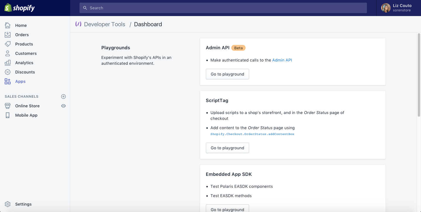
Task: Click the Products tag icon
Action: pyautogui.click(x=8, y=44)
